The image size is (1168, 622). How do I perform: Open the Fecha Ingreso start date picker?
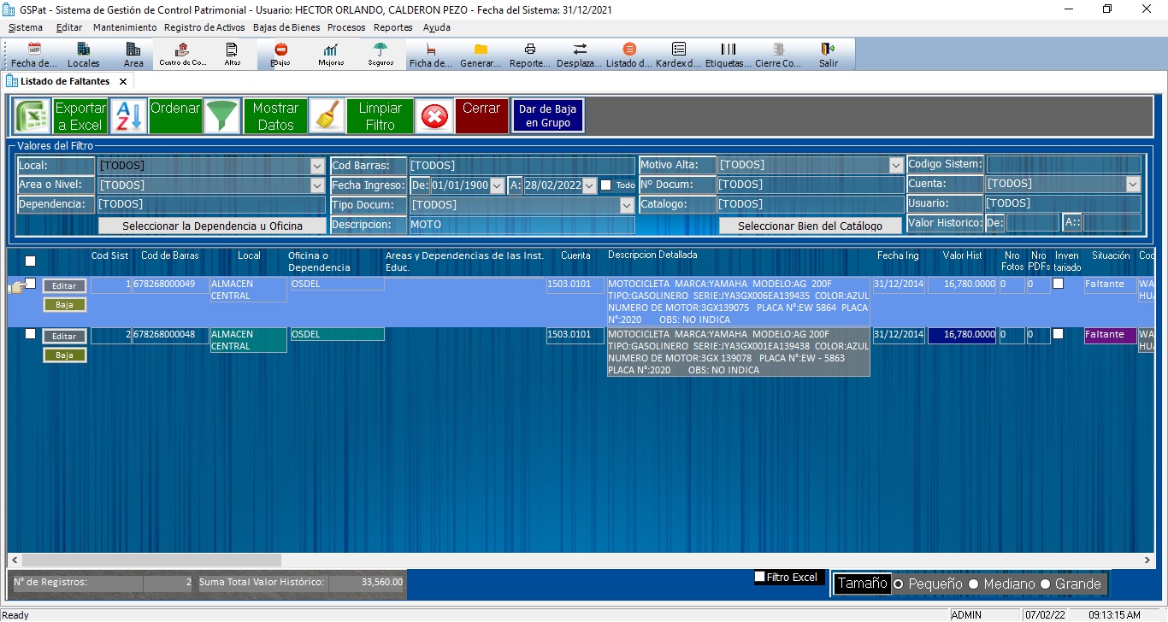click(497, 185)
